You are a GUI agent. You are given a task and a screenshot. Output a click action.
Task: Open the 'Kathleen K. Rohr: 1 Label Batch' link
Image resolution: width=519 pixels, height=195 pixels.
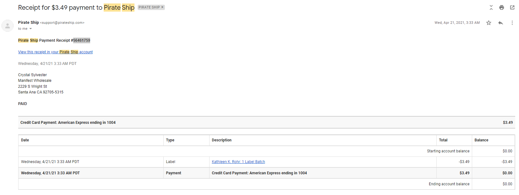pyautogui.click(x=238, y=162)
